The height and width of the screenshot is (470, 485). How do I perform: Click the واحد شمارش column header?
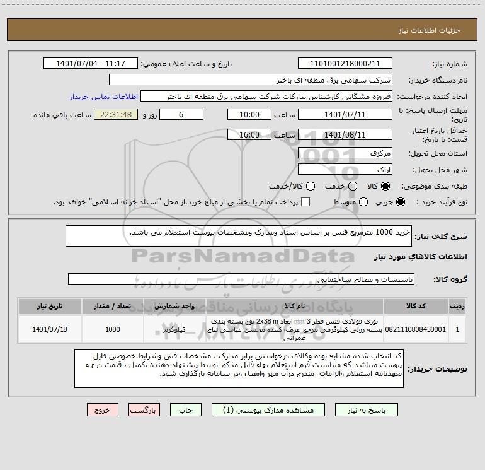point(174,306)
